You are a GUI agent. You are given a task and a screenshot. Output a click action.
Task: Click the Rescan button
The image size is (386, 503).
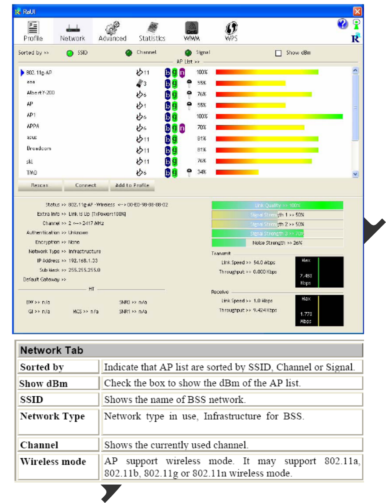(40, 185)
